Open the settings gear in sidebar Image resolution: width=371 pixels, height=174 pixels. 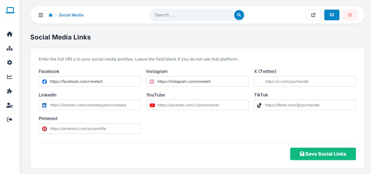pos(10,63)
